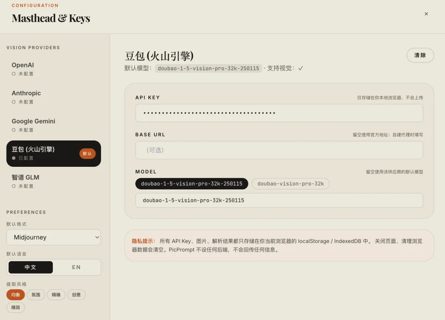
Task: Switch default language to 中文
Action: pyautogui.click(x=30, y=267)
